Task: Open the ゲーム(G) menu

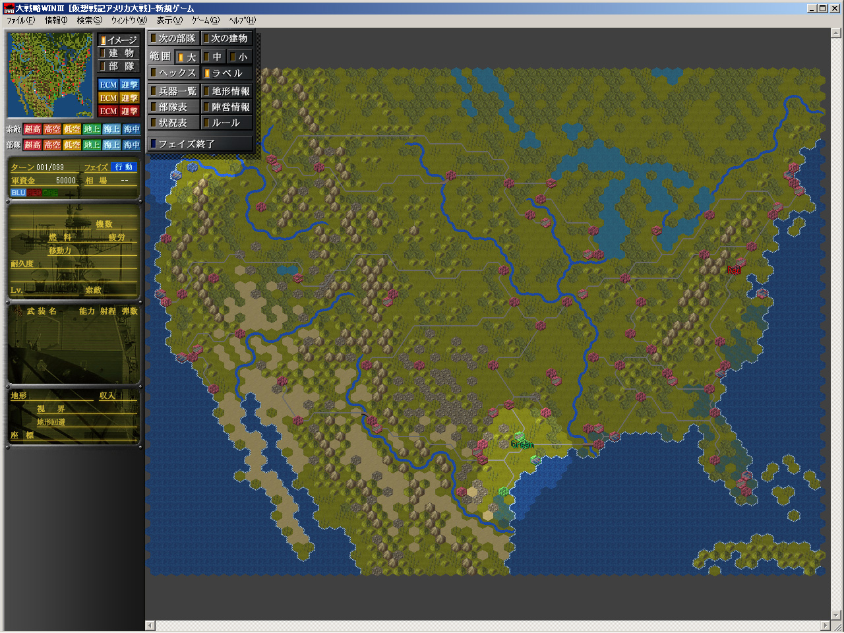Action: tap(206, 20)
